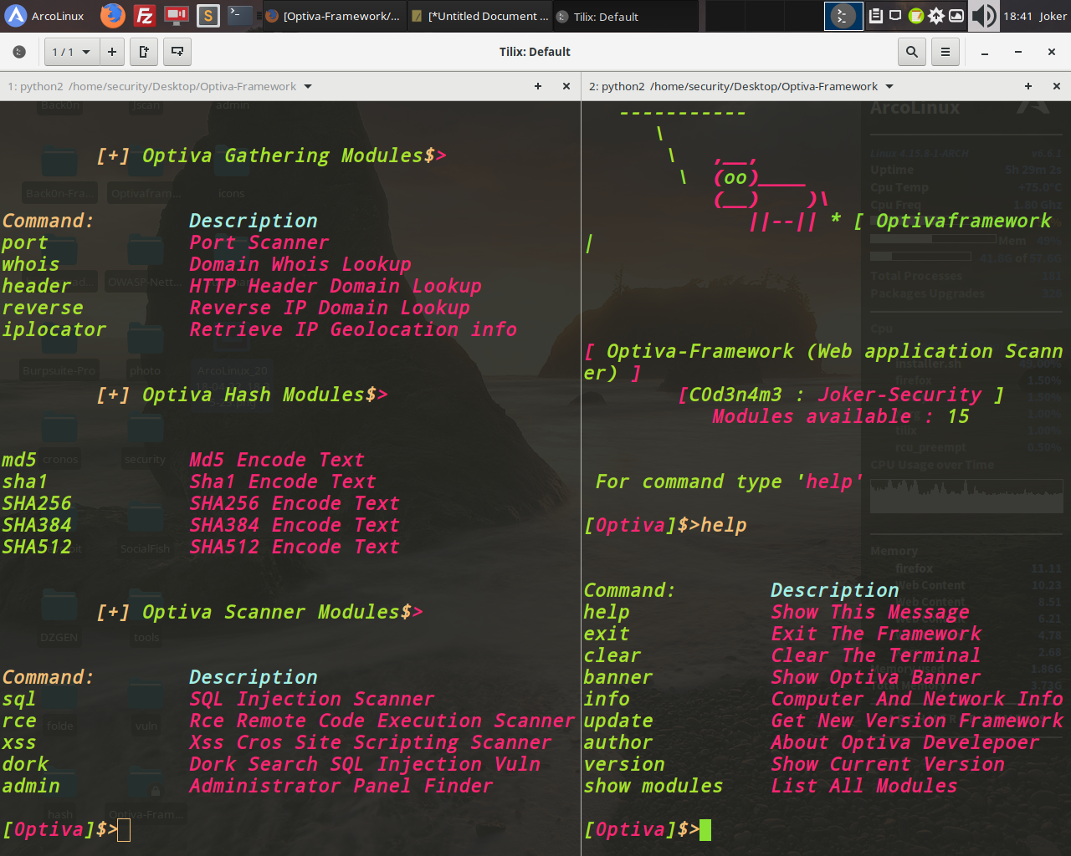The height and width of the screenshot is (856, 1071).
Task: Toggle maximize on terminal 1 pane
Action: (538, 86)
